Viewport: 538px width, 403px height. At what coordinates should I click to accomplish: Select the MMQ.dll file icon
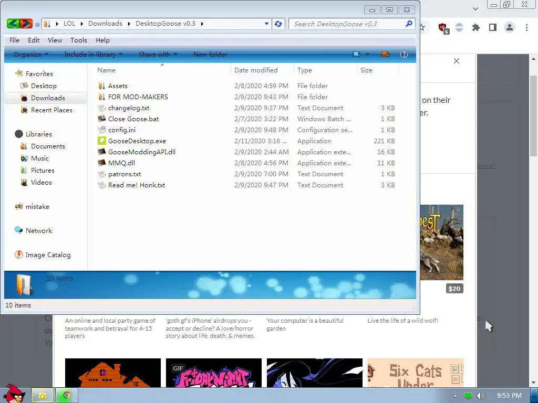click(101, 163)
